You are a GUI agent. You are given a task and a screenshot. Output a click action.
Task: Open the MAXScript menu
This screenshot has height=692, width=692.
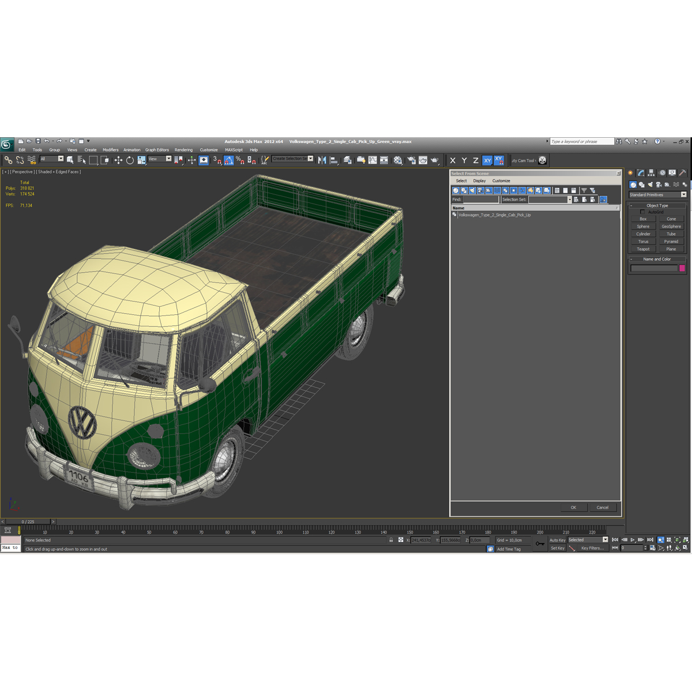click(234, 150)
